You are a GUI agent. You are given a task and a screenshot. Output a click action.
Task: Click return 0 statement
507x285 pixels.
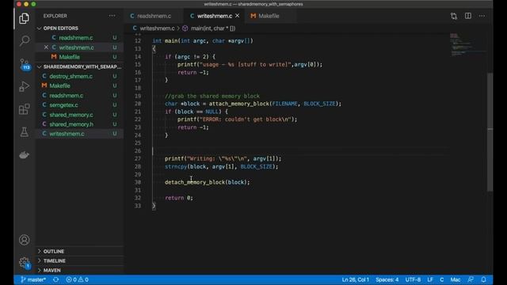pyautogui.click(x=179, y=198)
